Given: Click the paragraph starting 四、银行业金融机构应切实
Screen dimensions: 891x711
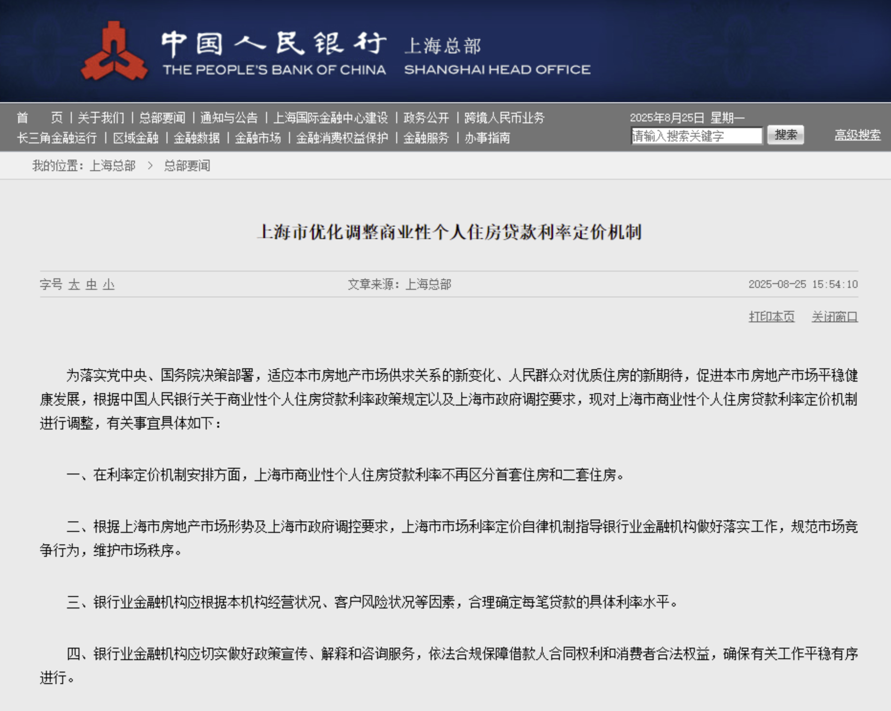Looking at the screenshot, I should pyautogui.click(x=449, y=666).
